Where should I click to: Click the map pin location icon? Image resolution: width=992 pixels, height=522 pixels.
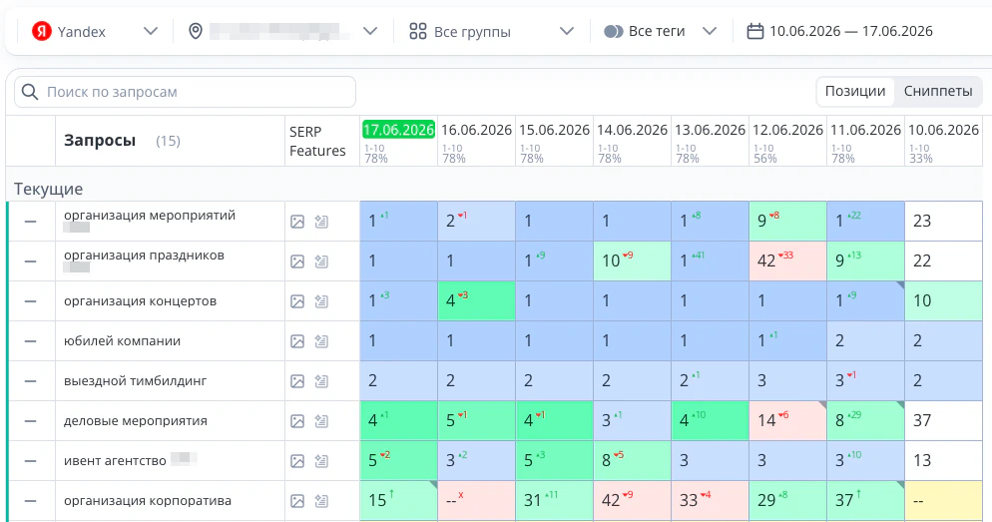pyautogui.click(x=196, y=31)
